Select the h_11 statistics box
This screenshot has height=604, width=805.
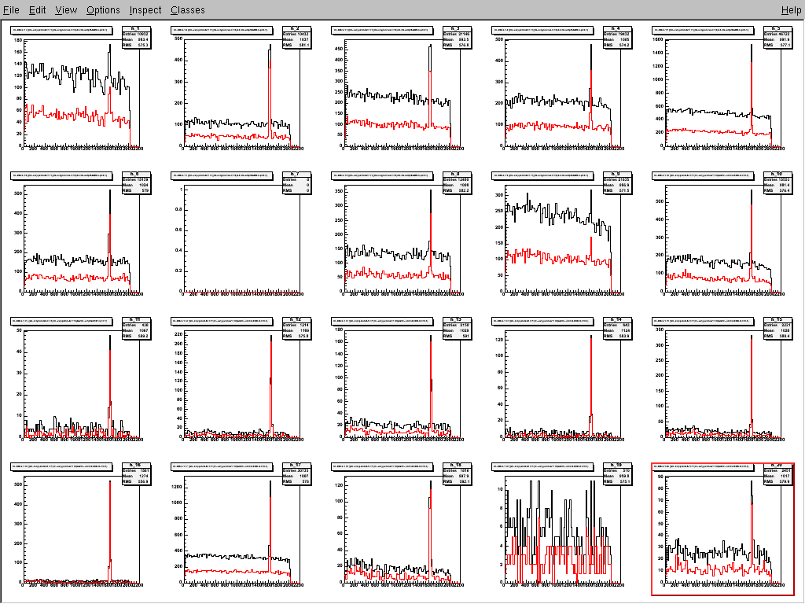[x=136, y=328]
